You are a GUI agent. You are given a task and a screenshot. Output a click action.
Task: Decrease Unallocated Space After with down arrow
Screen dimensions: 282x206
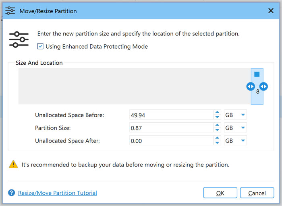pyautogui.click(x=217, y=143)
